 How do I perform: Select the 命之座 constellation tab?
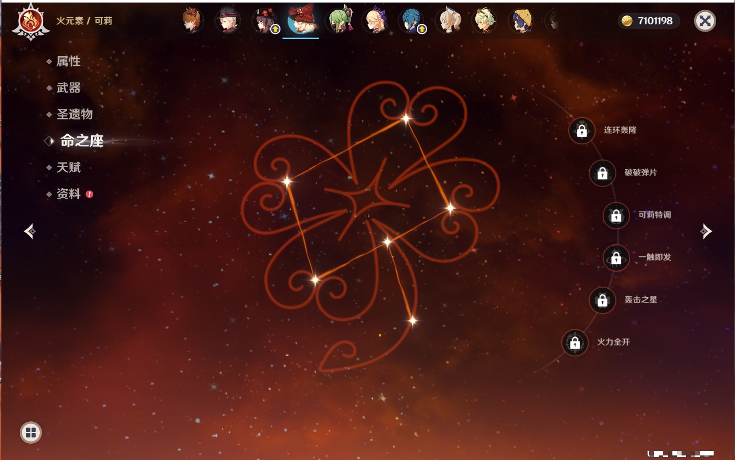pyautogui.click(x=81, y=141)
